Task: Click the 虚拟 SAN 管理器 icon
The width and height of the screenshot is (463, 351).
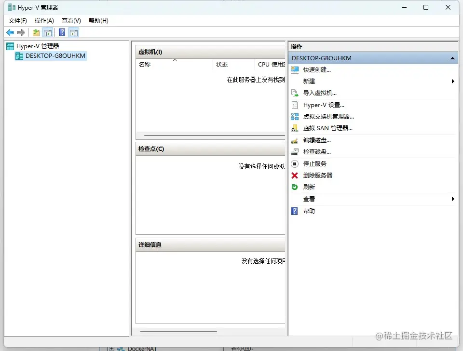Action: 295,128
